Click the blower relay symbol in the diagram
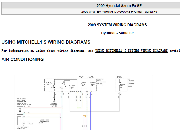This screenshot has width=180, height=130. pyautogui.click(x=59, y=85)
